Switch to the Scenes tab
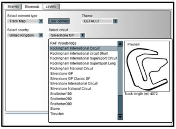 pos(13,6)
